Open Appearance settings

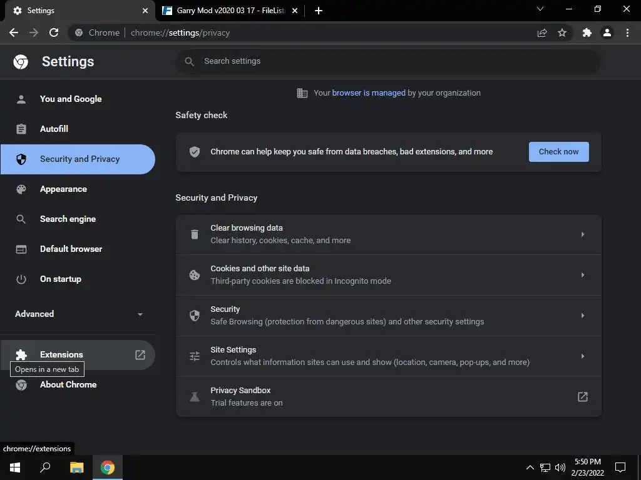click(78, 189)
